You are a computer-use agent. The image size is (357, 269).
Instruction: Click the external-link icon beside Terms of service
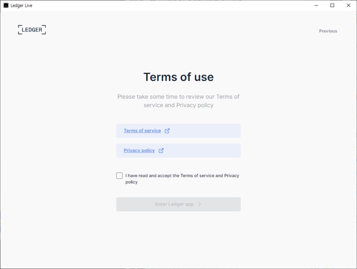(x=167, y=131)
